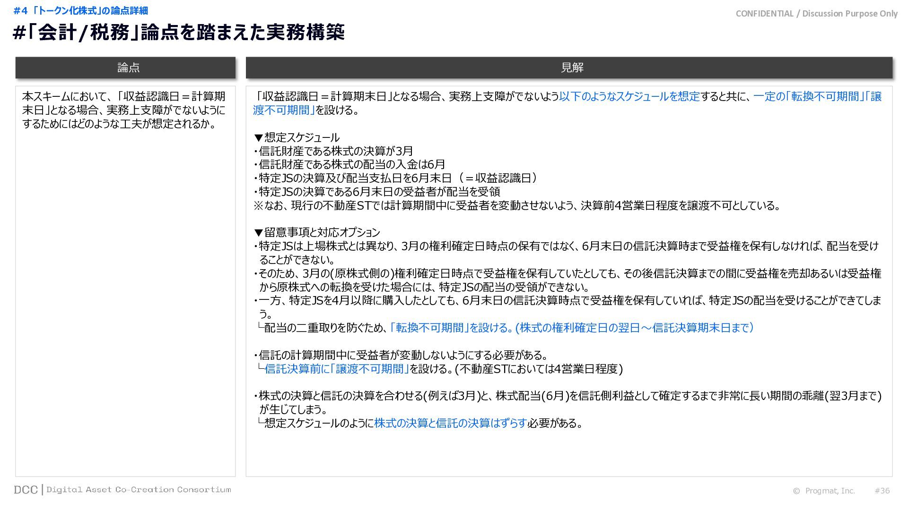Click the DCC logo in footer
Image resolution: width=908 pixels, height=510 pixels.
point(26,490)
